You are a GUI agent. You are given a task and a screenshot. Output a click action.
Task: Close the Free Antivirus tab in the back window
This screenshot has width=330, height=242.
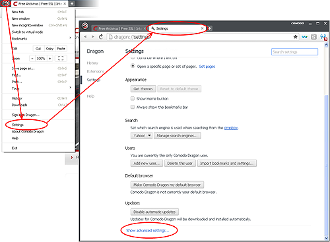click(65, 4)
